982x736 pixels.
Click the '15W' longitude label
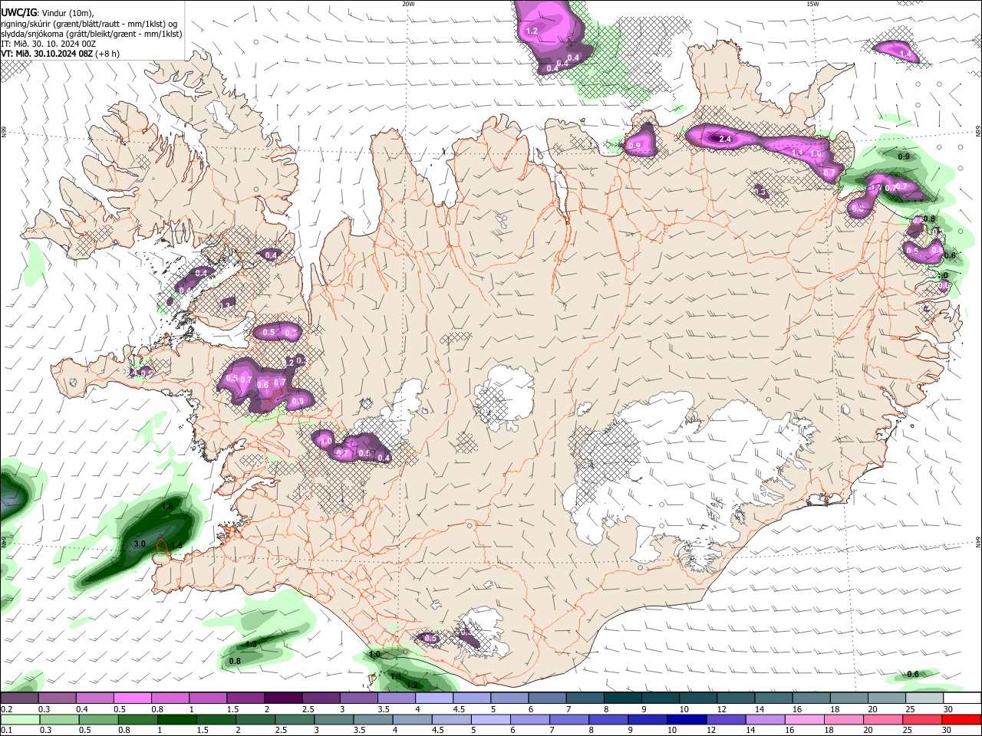[812, 4]
